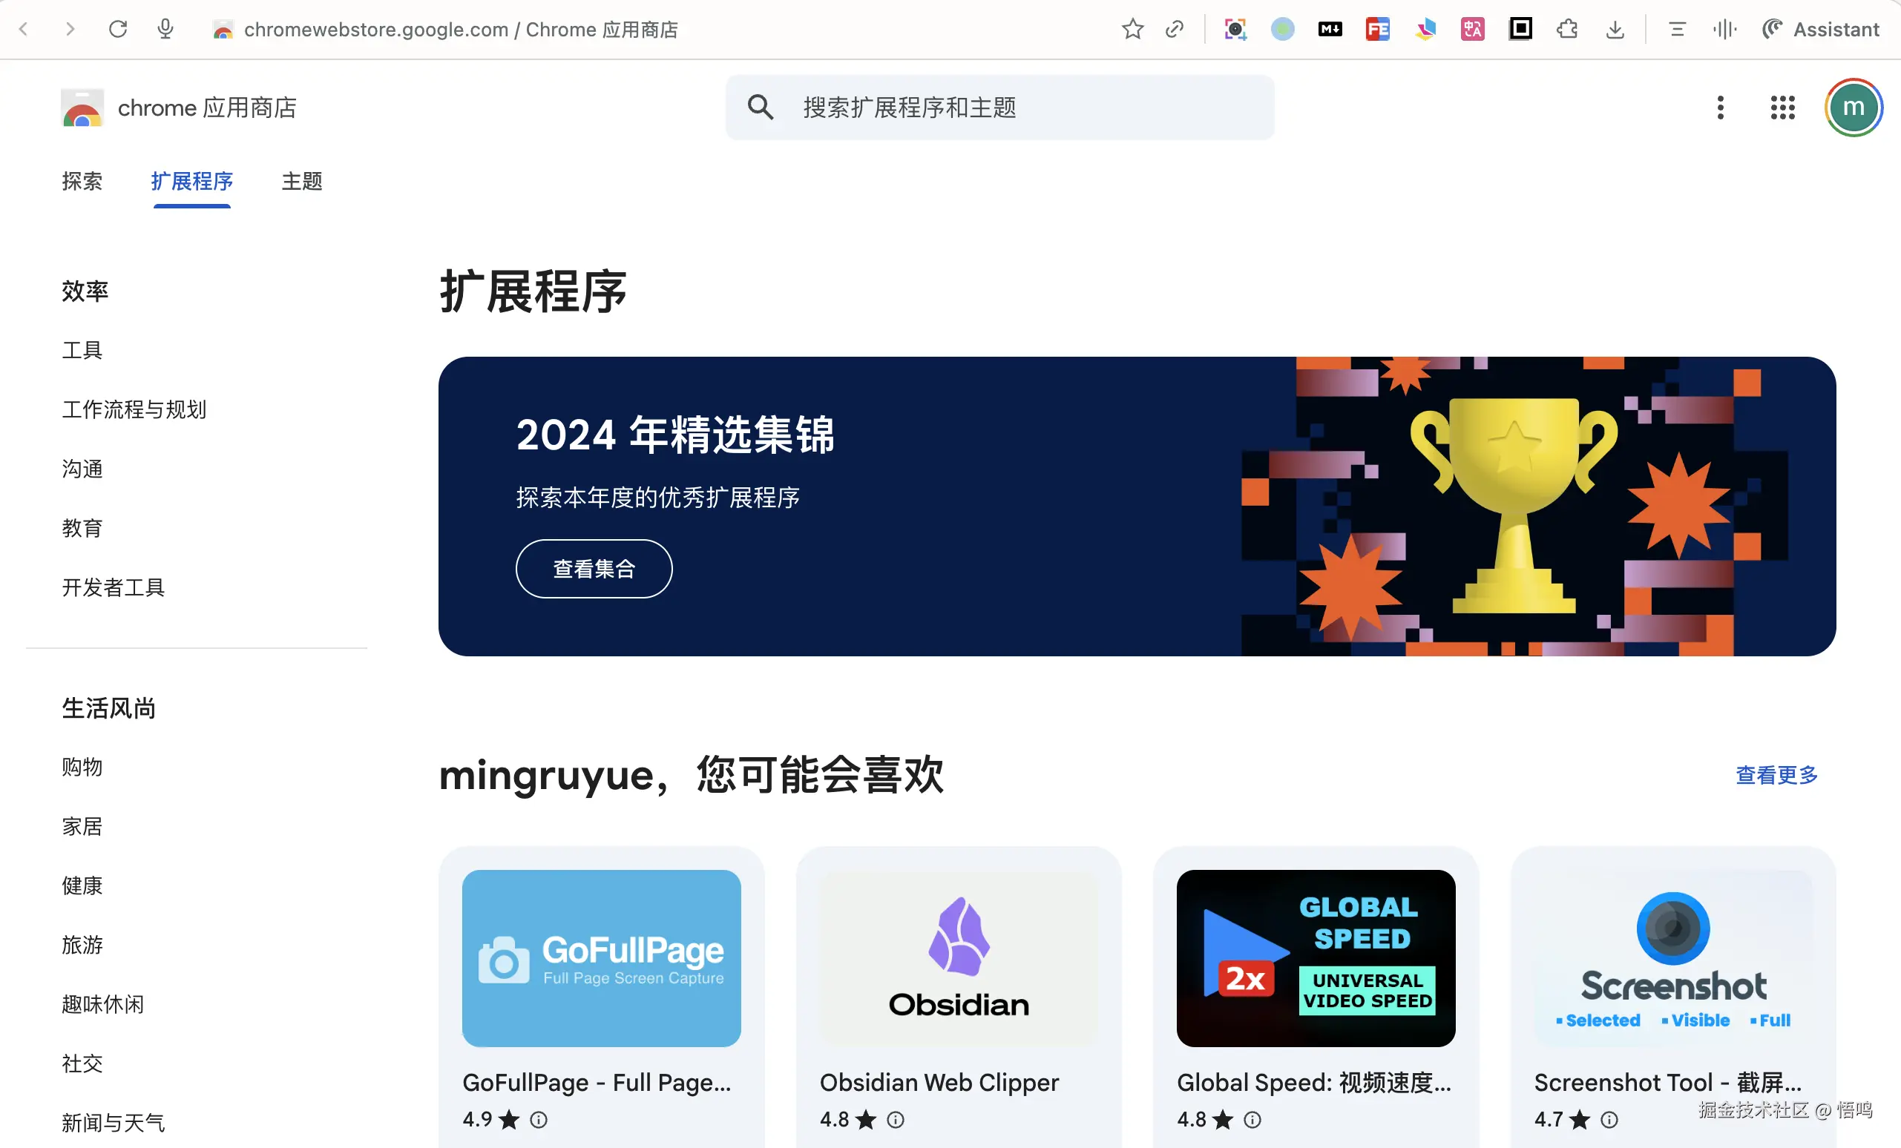Open the Assistant panel
The width and height of the screenshot is (1901, 1148).
(1820, 30)
